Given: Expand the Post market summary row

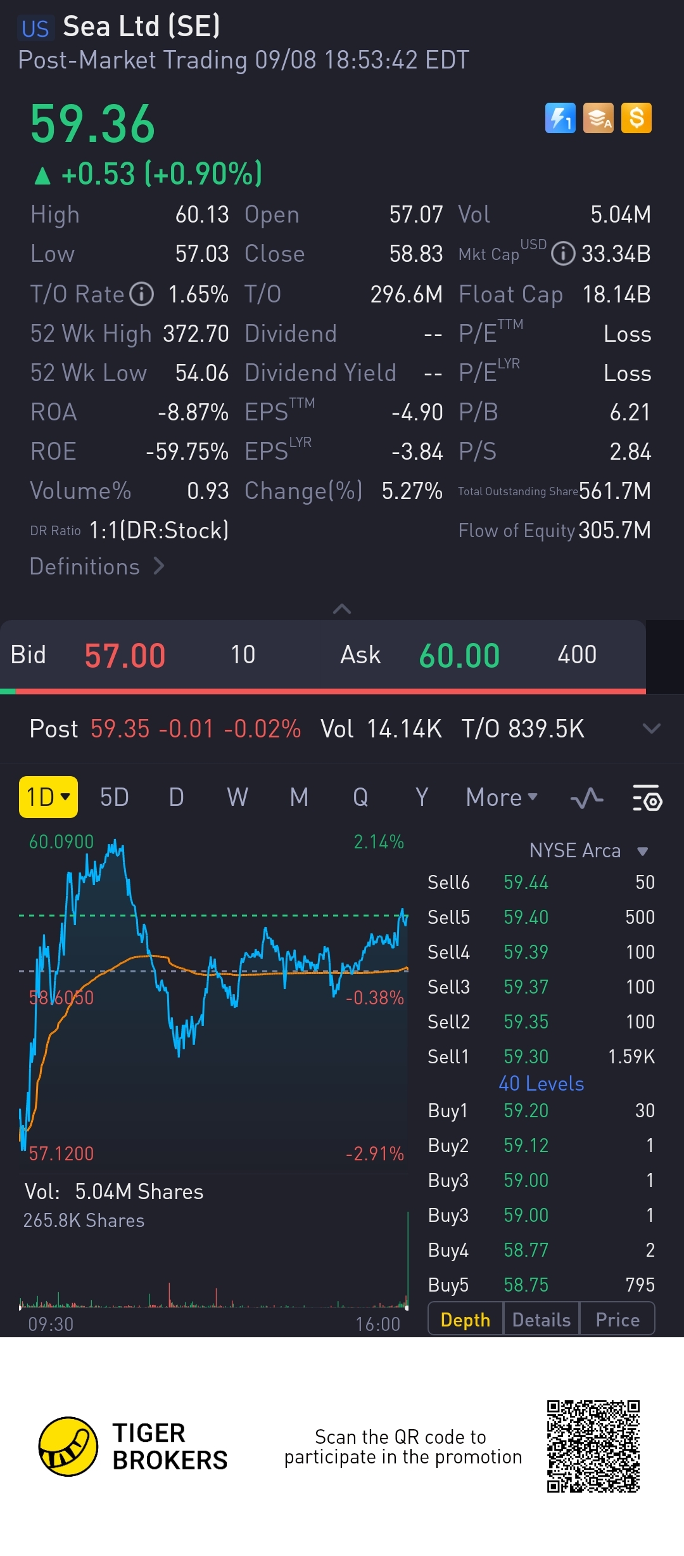Looking at the screenshot, I should [651, 729].
